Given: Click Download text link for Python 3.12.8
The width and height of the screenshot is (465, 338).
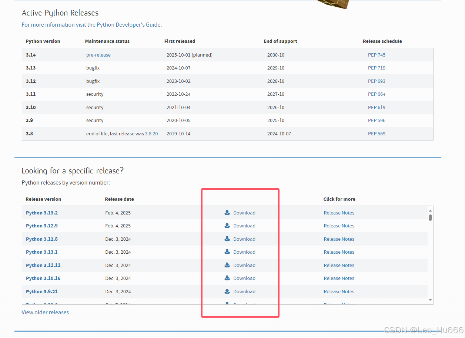Looking at the screenshot, I should (x=244, y=239).
